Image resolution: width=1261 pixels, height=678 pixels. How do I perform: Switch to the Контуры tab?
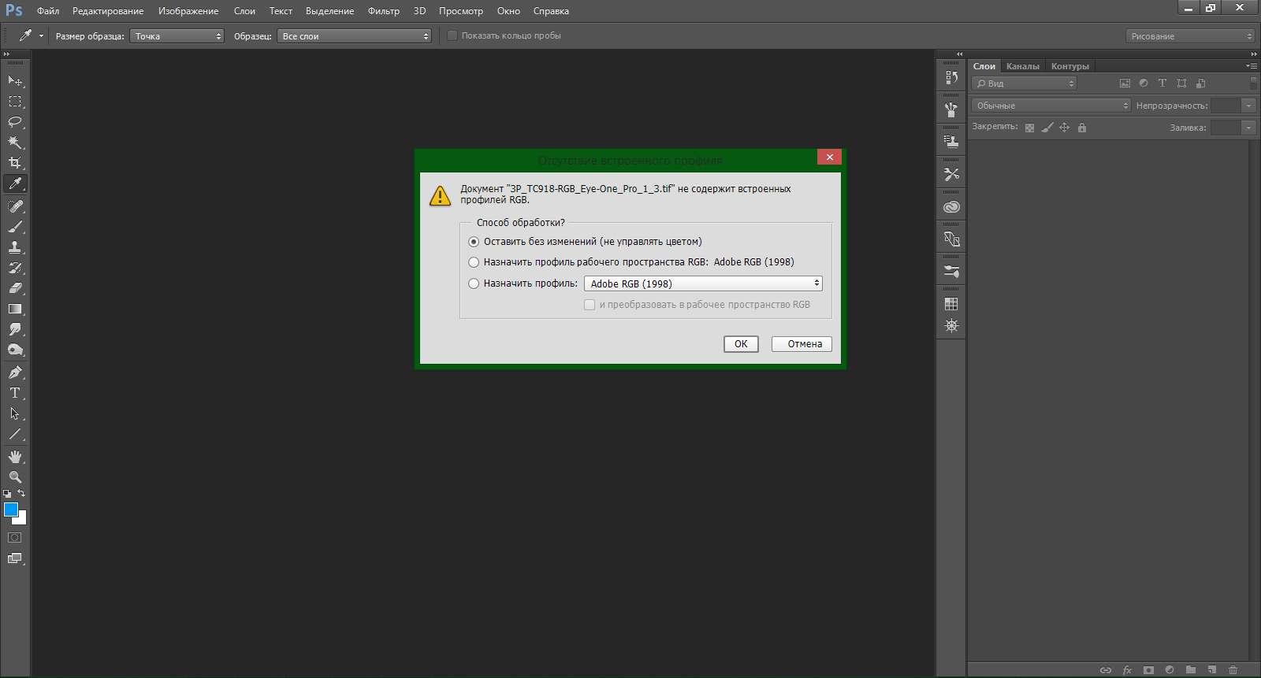1070,66
